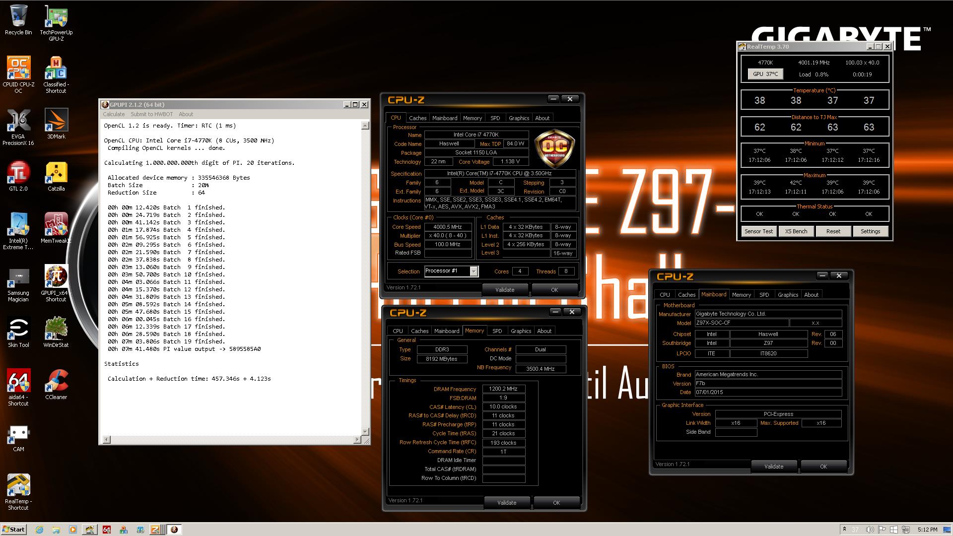This screenshot has width=953, height=536.
Task: Switch to Memory tab in CPU-Z mainboard window
Action: coord(741,295)
